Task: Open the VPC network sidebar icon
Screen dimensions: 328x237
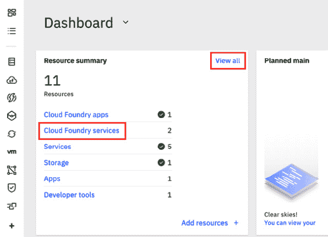Action: 12,170
